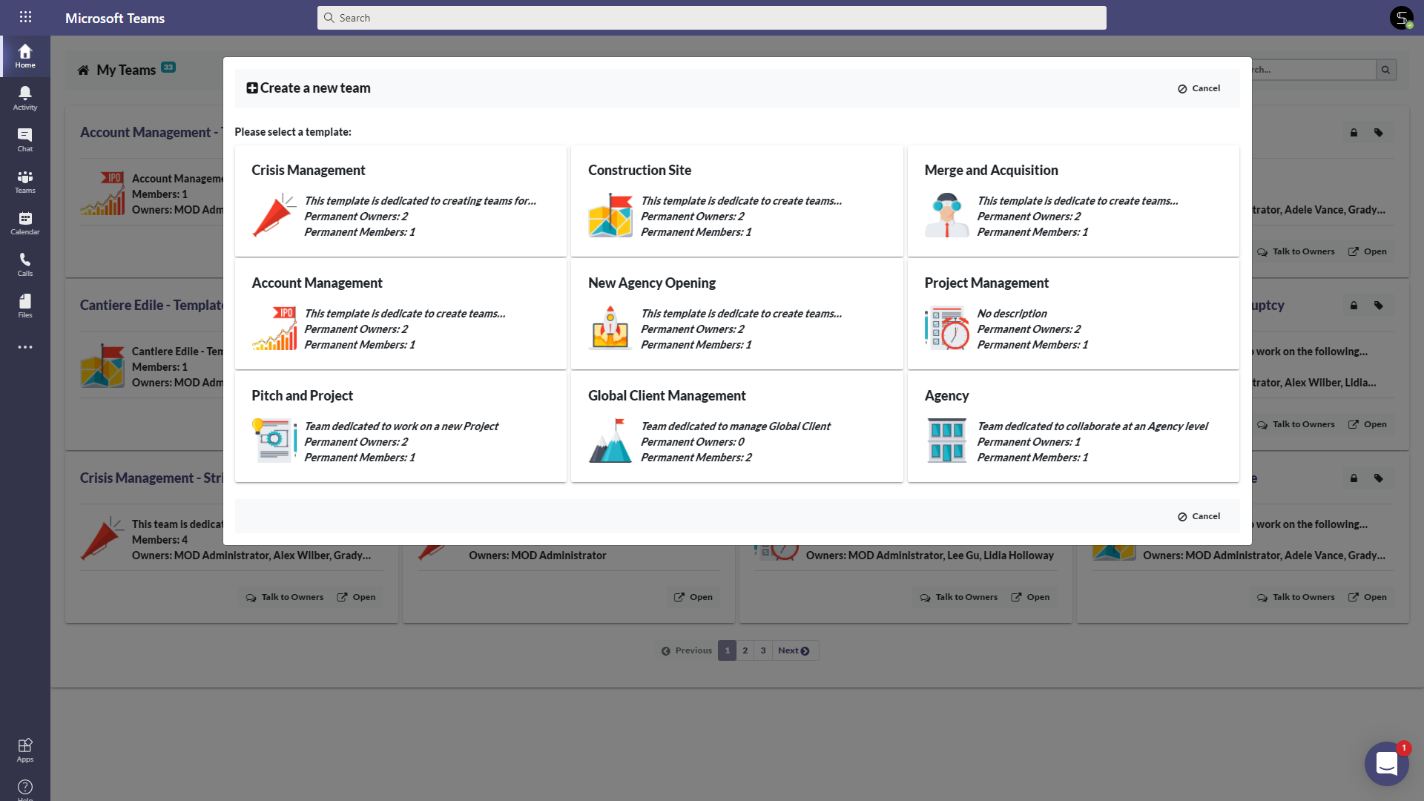Screen dimensions: 1424x801
Task: Go to page 2 of teams
Action: [x=745, y=650]
